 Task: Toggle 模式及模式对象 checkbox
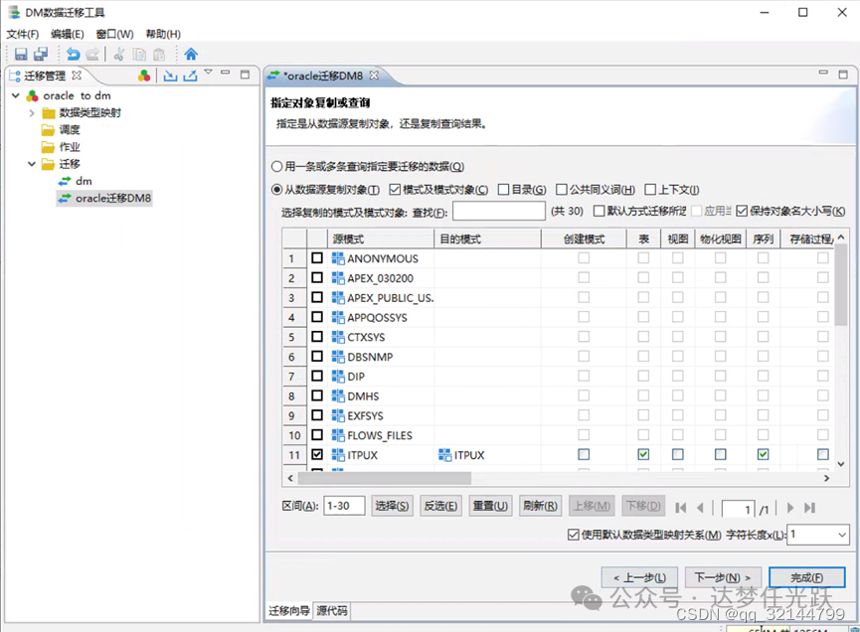(395, 190)
